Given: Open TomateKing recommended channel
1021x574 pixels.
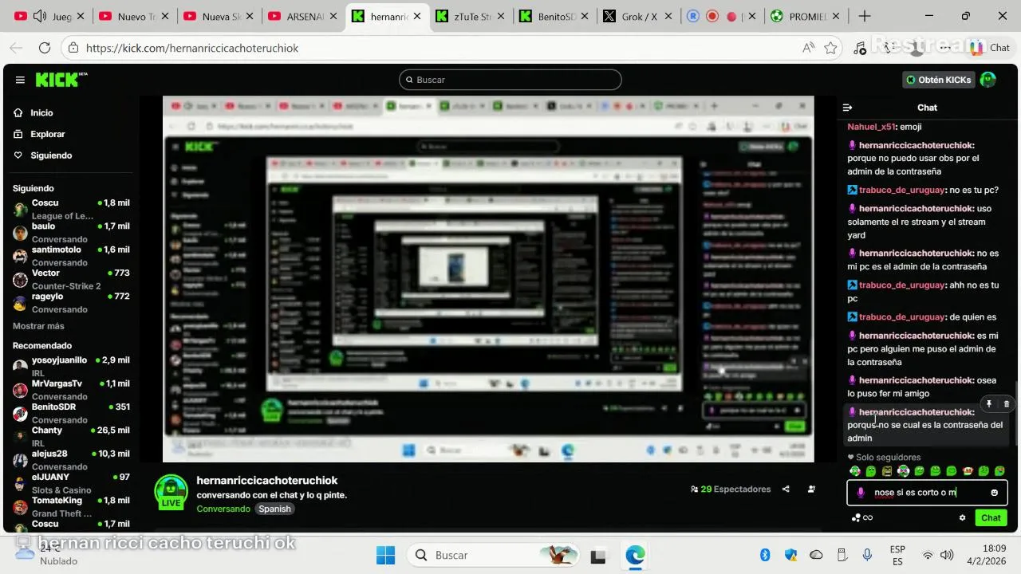Looking at the screenshot, I should coord(71,506).
